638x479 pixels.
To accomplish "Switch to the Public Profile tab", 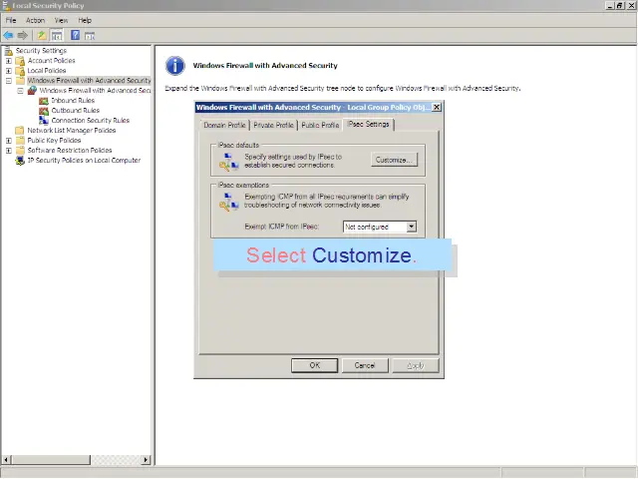I will coord(320,125).
